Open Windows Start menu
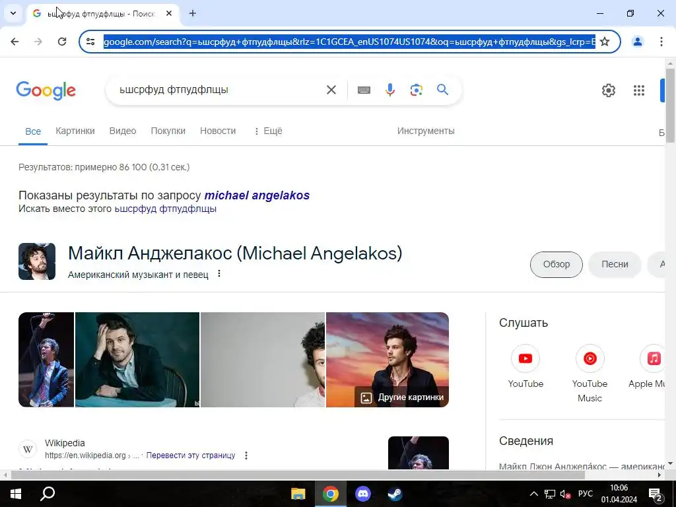 coord(16,494)
